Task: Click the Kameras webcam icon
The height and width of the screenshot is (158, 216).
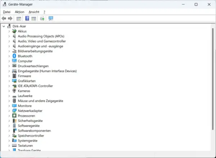Action: pyautogui.click(x=14, y=91)
